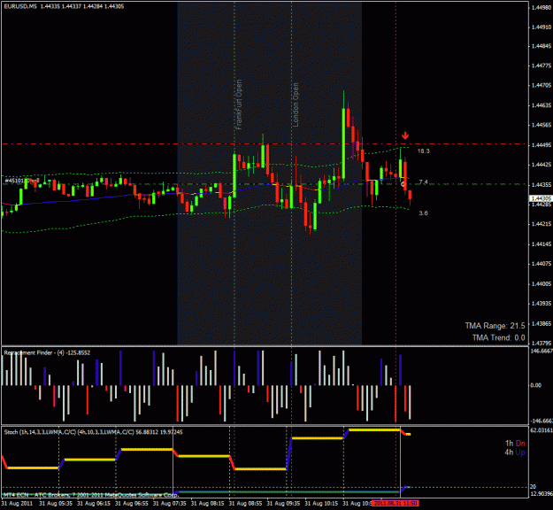Screen dimensions: 553x510
Task: Click the 1.43935 price axis label
Action: click(x=541, y=304)
